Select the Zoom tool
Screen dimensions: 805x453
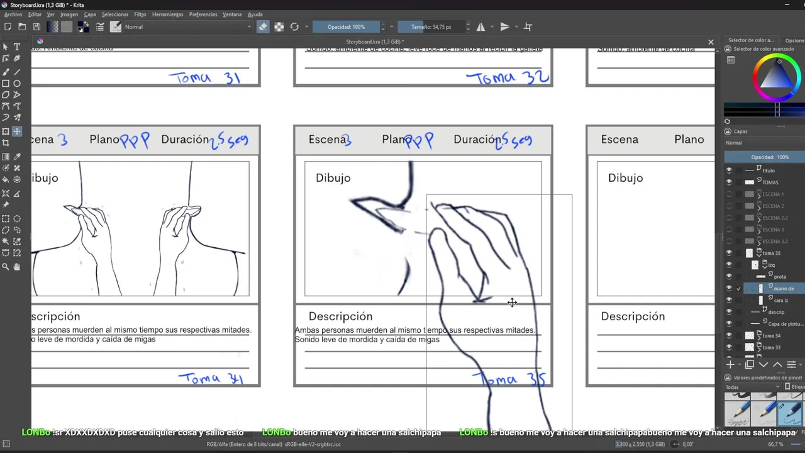tap(6, 267)
